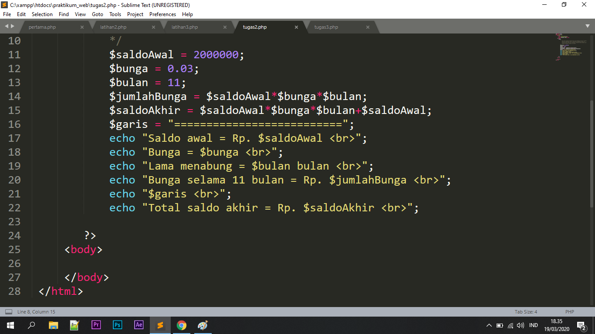Open the Selection menu
595x334 pixels.
(x=42, y=14)
